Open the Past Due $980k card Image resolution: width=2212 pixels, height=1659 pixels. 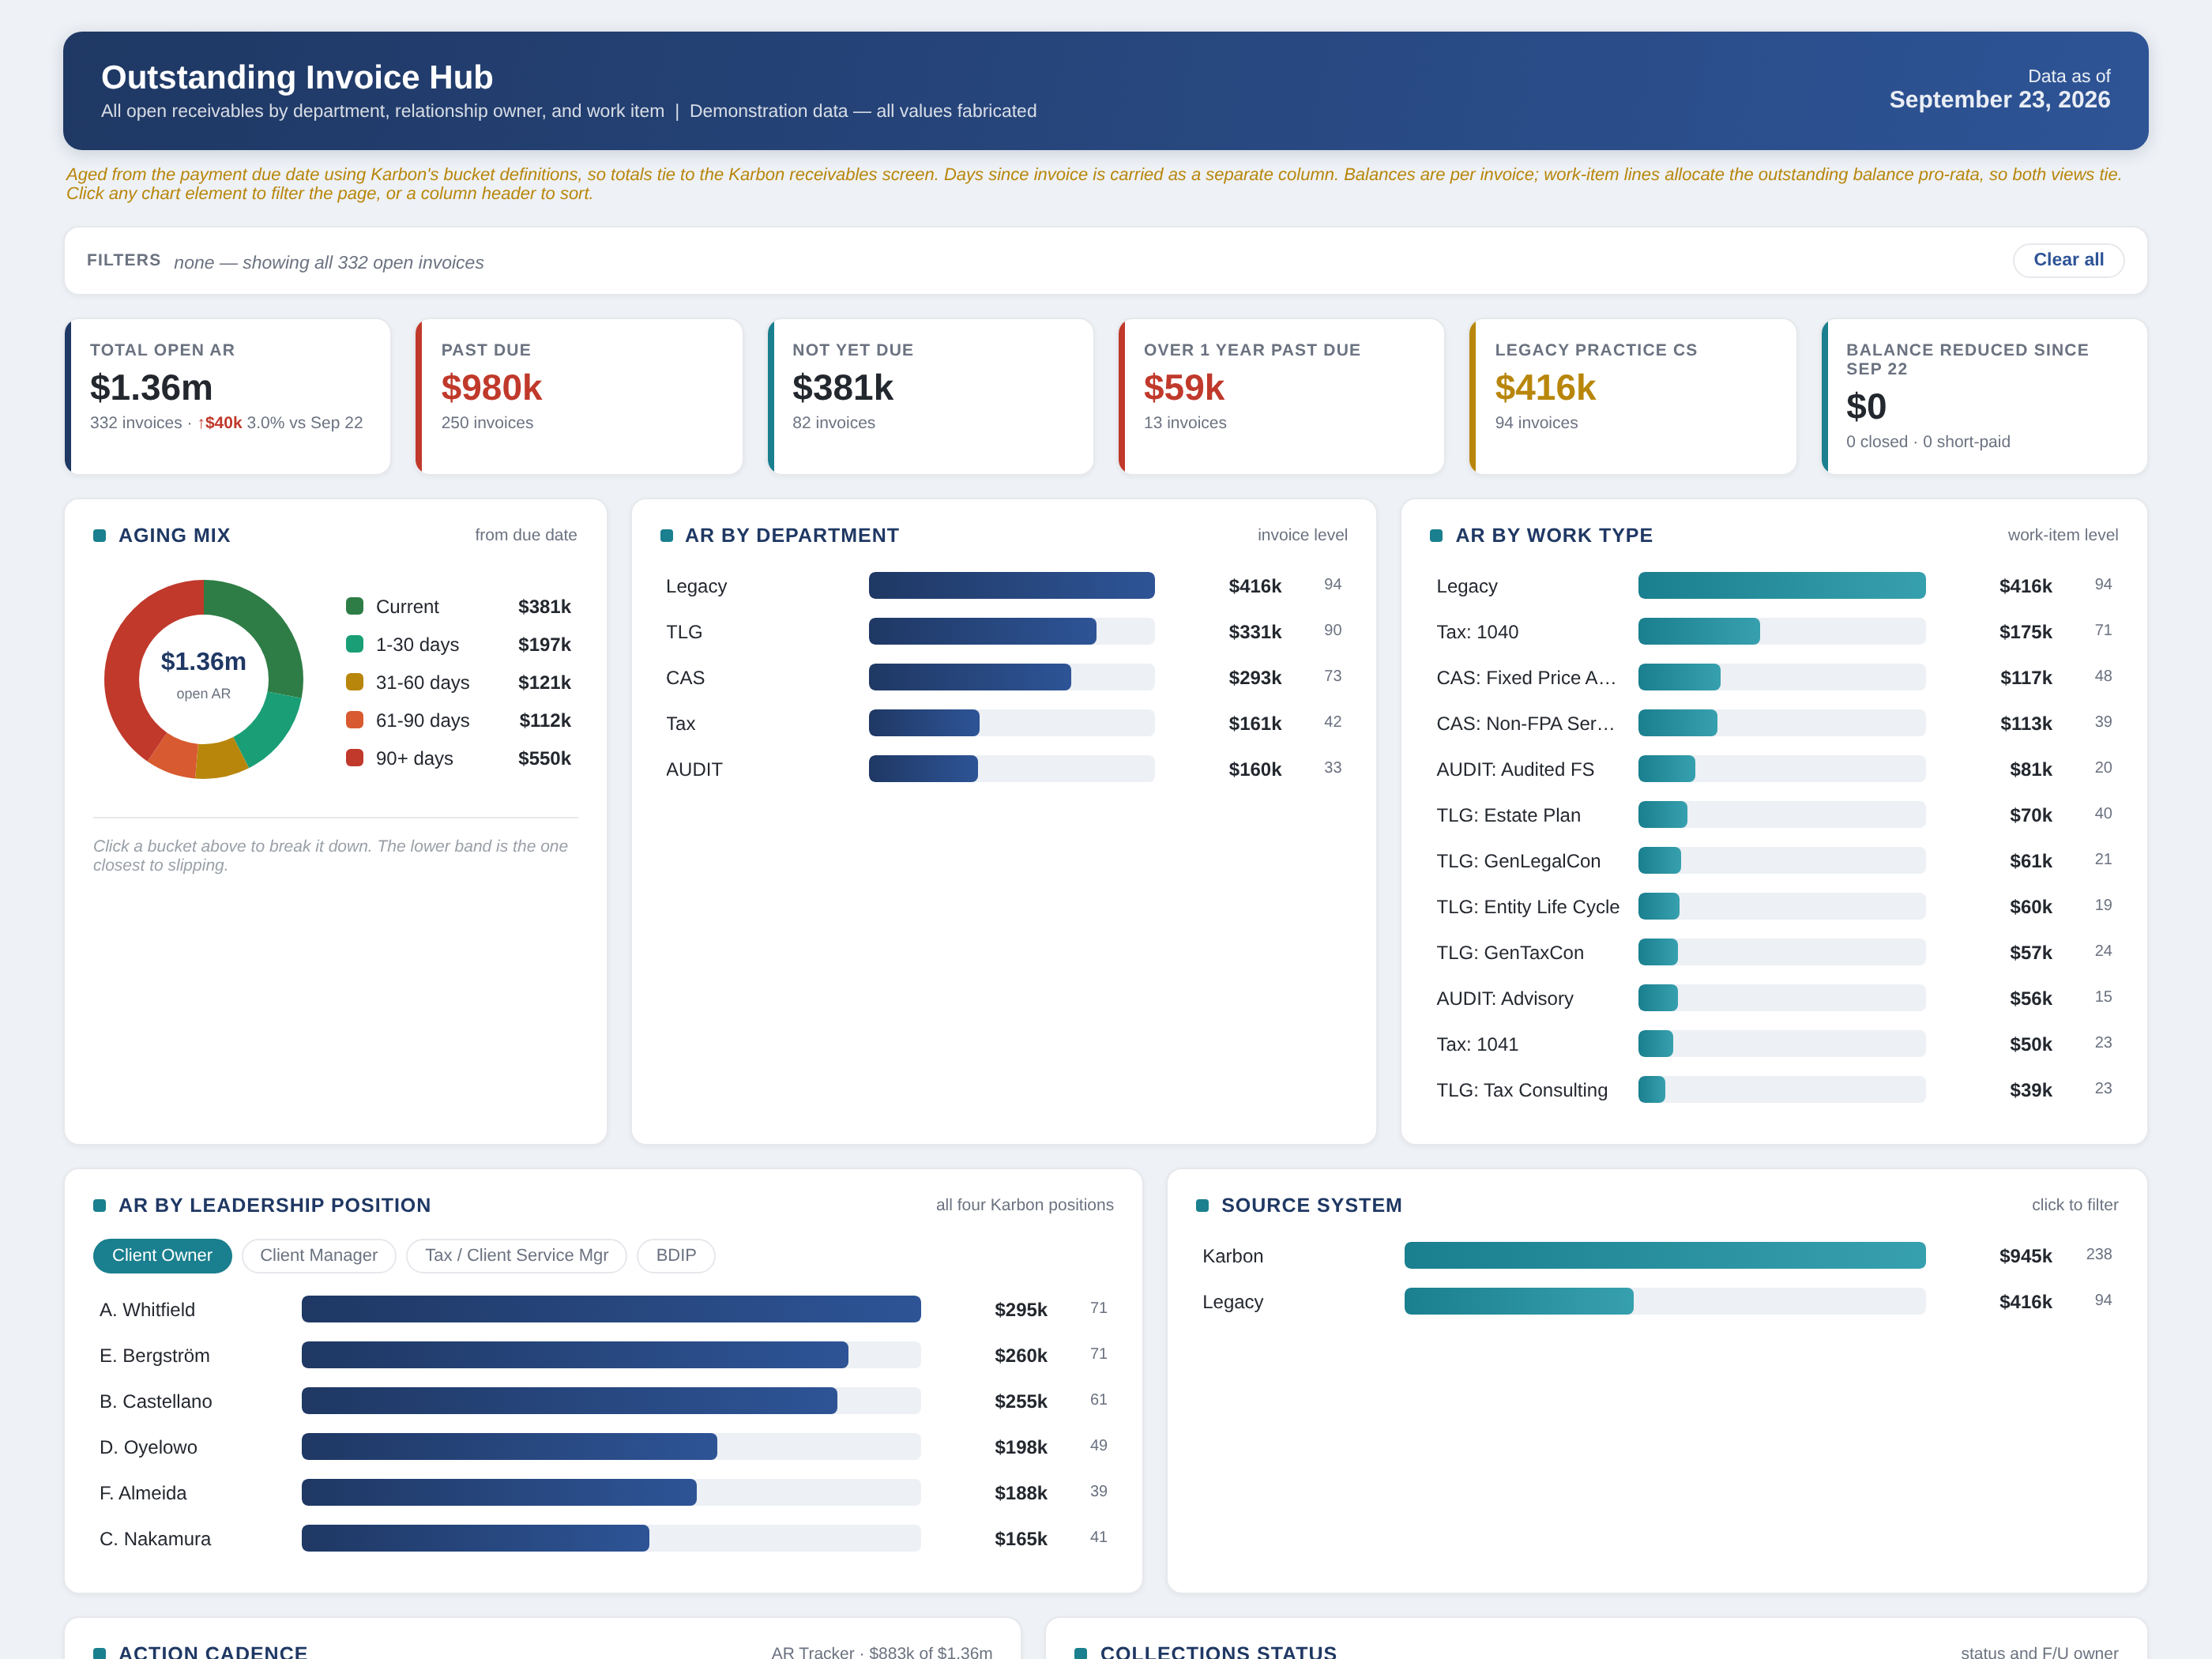579,396
